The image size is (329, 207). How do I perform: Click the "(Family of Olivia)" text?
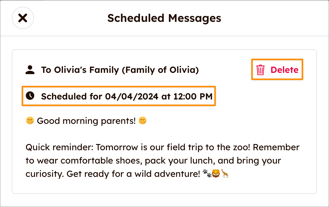pyautogui.click(x=160, y=70)
